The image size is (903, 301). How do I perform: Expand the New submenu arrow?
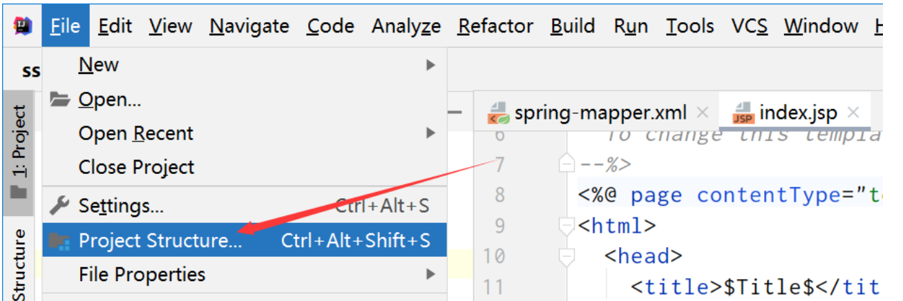pyautogui.click(x=431, y=65)
